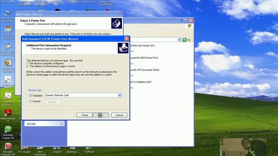Close the Printers and Faxes window
Viewport: 278px width, 156px height.
191,21
